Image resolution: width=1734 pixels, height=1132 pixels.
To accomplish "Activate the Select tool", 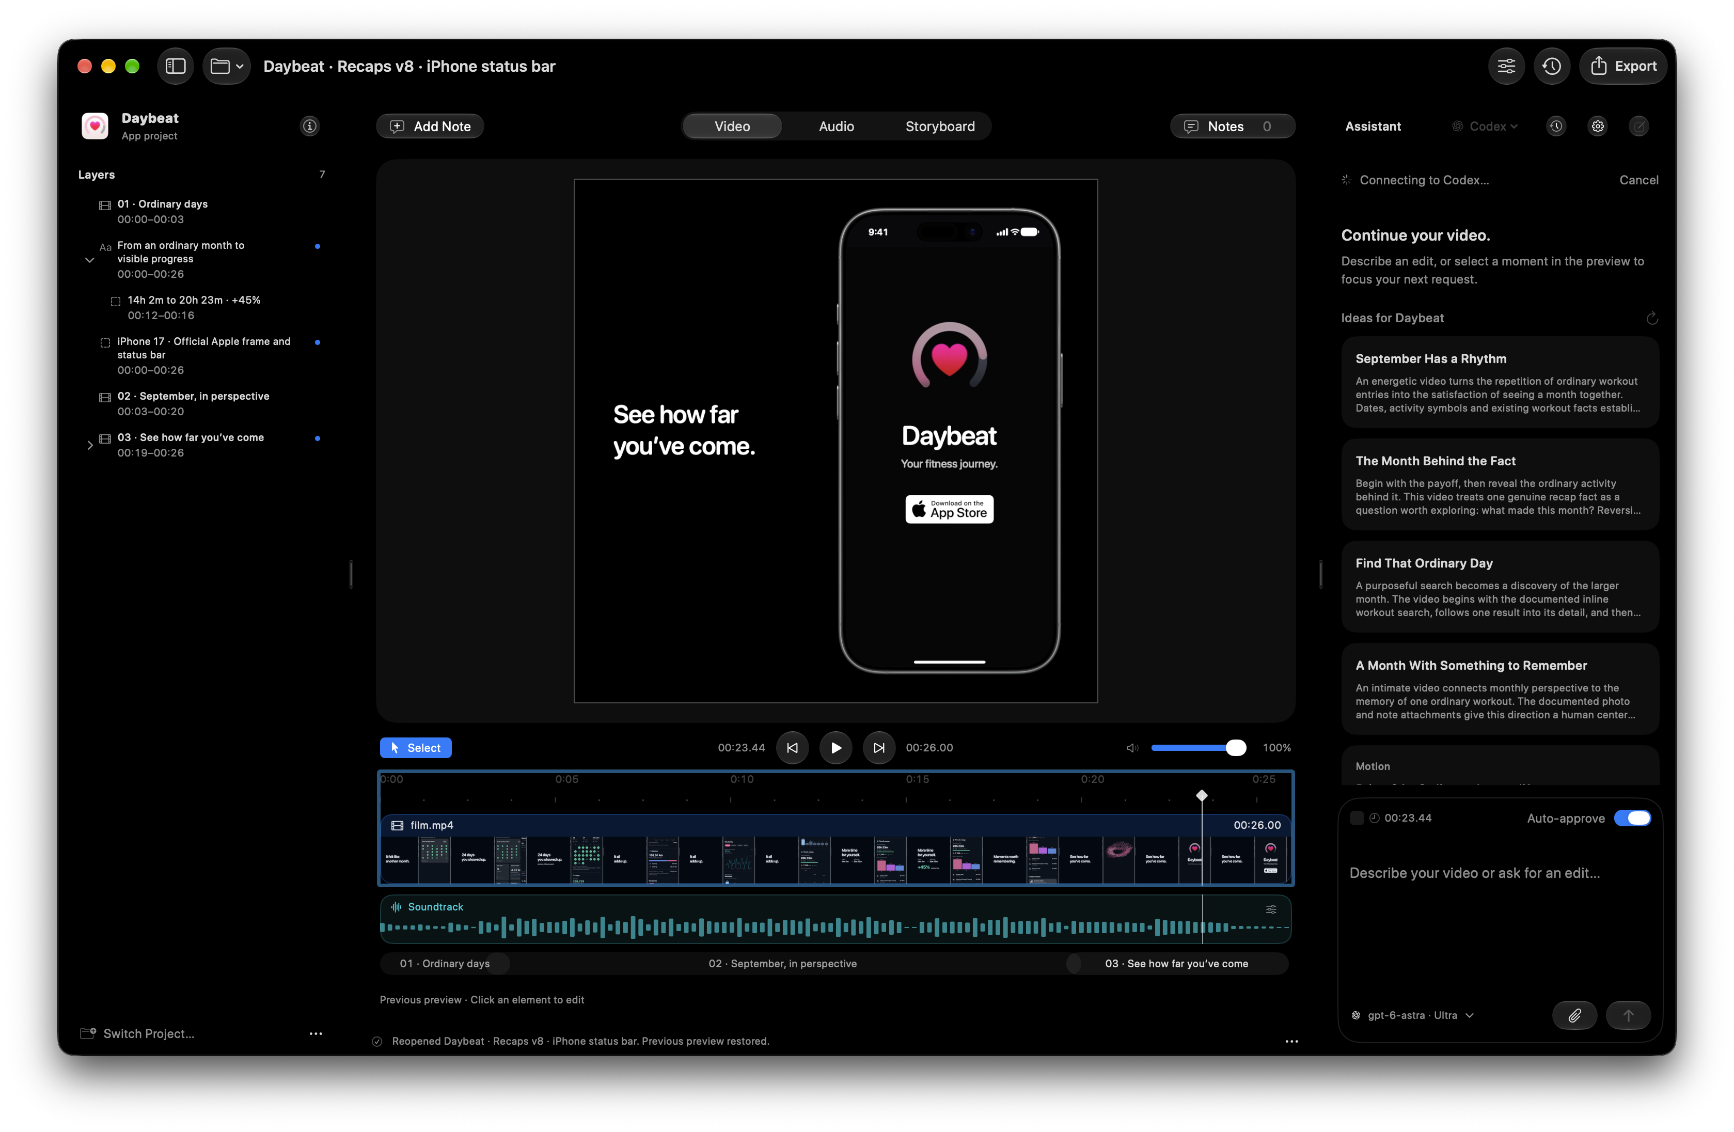I will click(x=415, y=747).
